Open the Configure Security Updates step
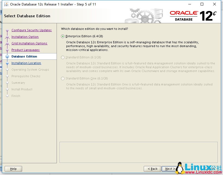 (31, 30)
